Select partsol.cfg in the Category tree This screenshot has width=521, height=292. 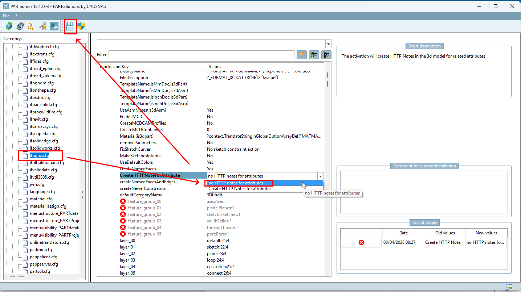tap(40, 271)
